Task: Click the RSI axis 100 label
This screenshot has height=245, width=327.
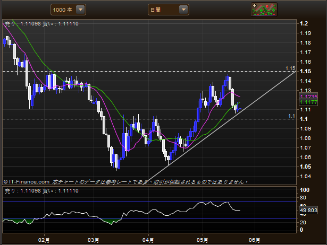Action: tap(305, 190)
